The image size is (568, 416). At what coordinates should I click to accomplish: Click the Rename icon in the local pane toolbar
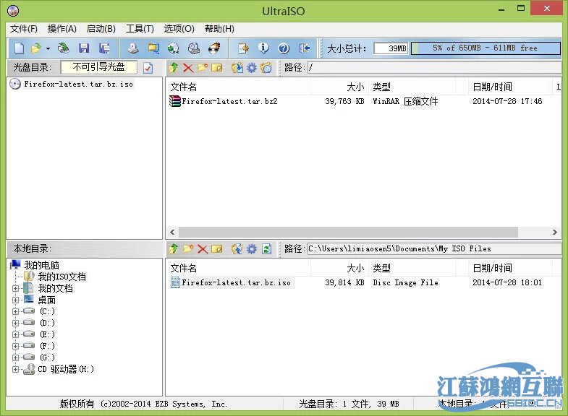[216, 248]
